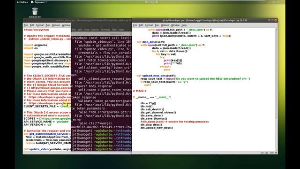Click the 'dls.save_thumbs()' line
Viewport: 300px width, 169px height.
pyautogui.click(x=154, y=119)
